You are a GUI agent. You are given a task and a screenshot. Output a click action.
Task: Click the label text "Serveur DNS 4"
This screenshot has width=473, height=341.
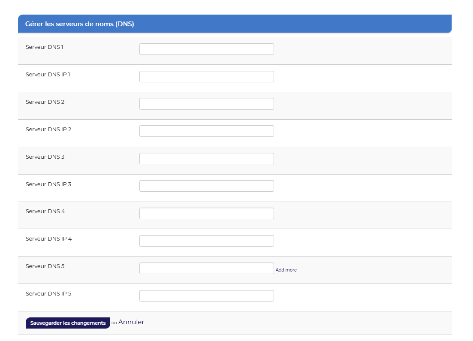45,211
